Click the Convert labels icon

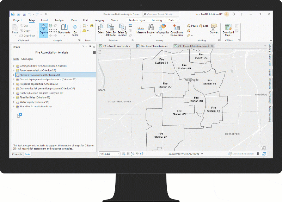[214, 27]
